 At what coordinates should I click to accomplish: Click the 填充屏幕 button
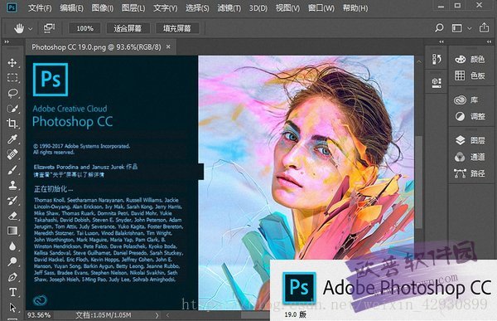click(177, 28)
